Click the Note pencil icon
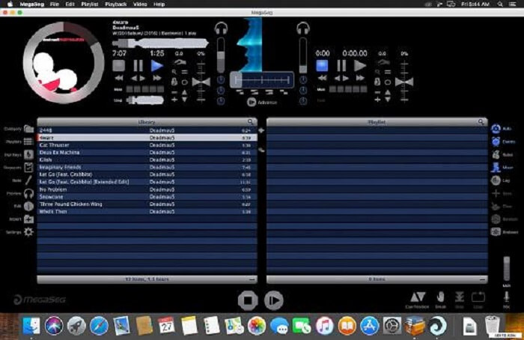 tap(28, 180)
